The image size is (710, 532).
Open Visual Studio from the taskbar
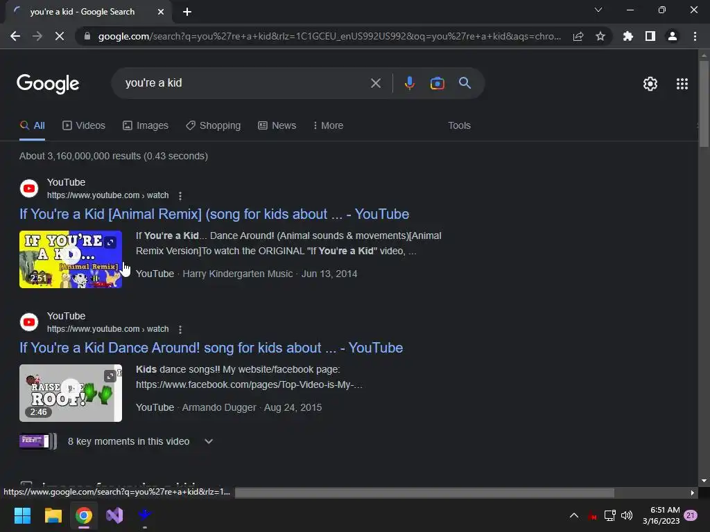[x=114, y=515]
